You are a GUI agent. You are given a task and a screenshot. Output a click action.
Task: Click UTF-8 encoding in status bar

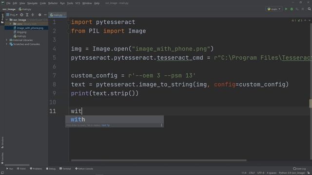point(261,173)
